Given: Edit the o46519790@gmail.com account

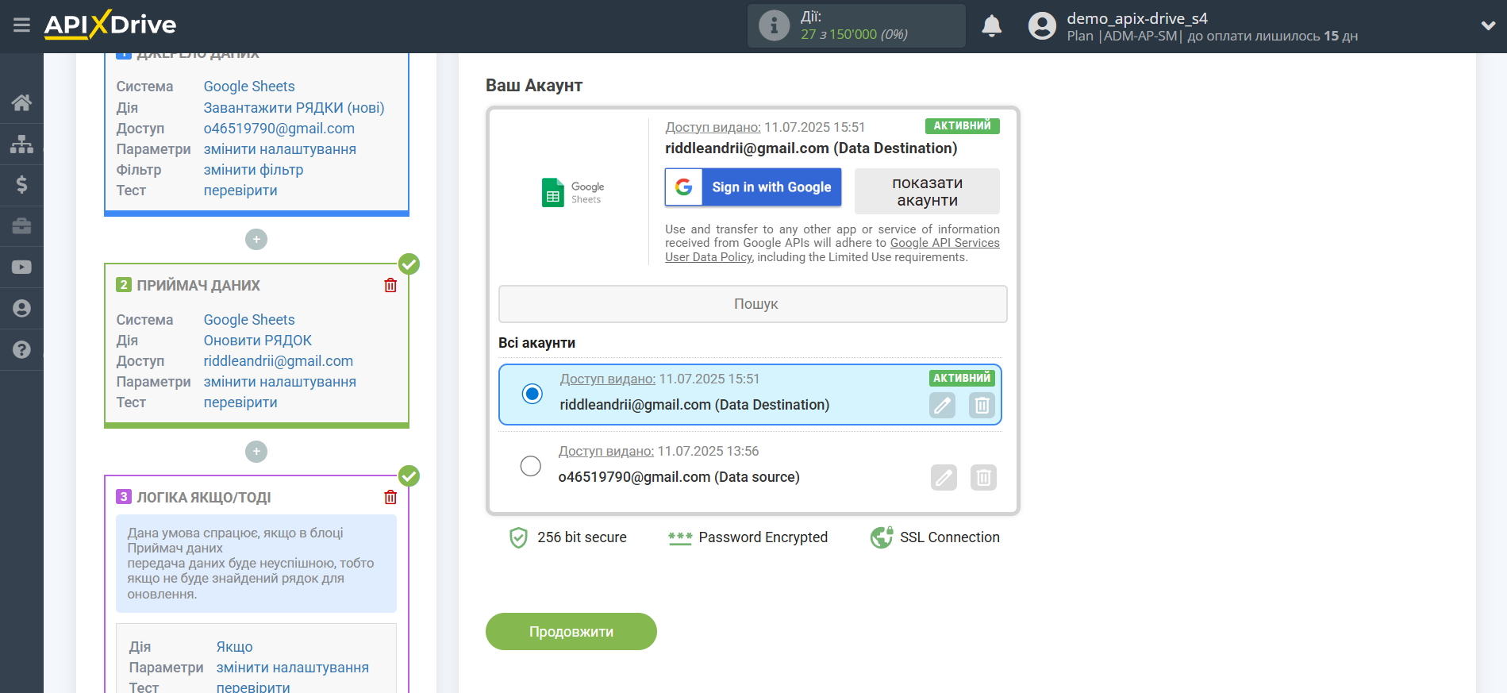Looking at the screenshot, I should [x=944, y=478].
